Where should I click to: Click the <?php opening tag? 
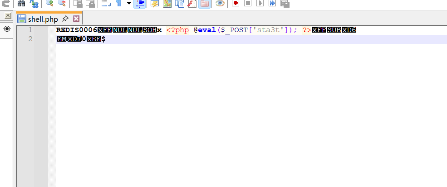pyautogui.click(x=177, y=30)
